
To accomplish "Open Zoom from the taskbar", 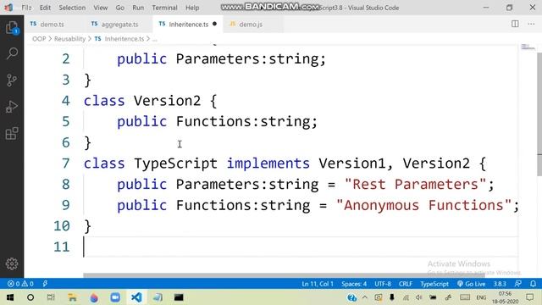I will (115, 297).
